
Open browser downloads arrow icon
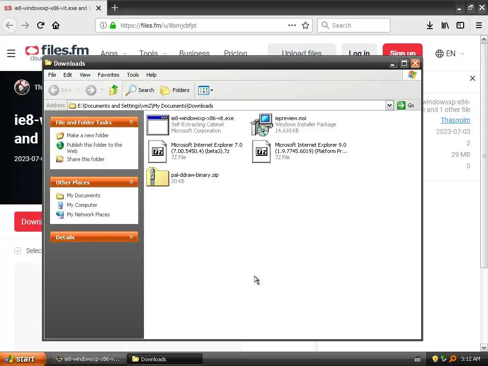pyautogui.click(x=430, y=25)
